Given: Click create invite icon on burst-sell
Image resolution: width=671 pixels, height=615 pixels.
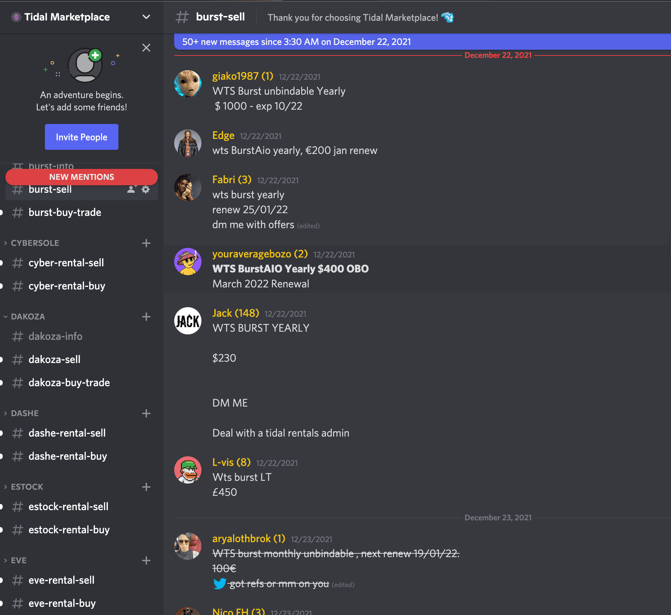Looking at the screenshot, I should 132,189.
